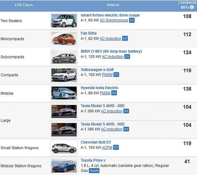The image size is (197, 175).
Task: Click EV badge for Chevrolet Bolt EV
Action: (x=116, y=147)
